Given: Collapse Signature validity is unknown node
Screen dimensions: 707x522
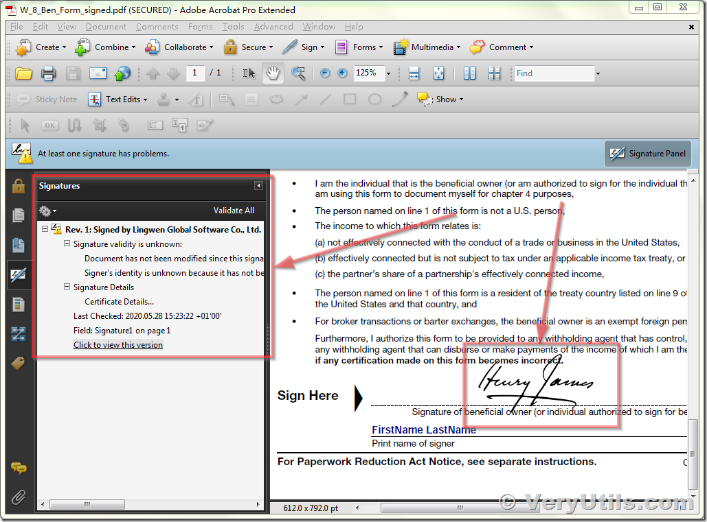Looking at the screenshot, I should point(67,244).
